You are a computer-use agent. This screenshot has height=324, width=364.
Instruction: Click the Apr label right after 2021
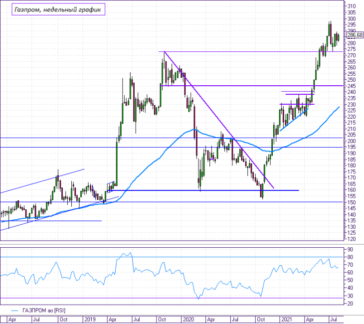[310, 320]
